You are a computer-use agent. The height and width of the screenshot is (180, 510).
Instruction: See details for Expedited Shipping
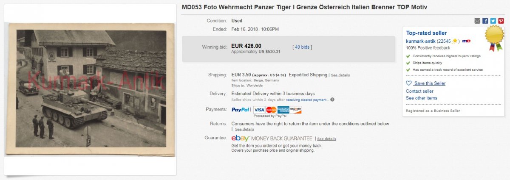coord(340,75)
